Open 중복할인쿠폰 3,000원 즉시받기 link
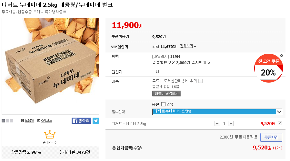Viewport: 290px width, 161px height. [x=181, y=63]
